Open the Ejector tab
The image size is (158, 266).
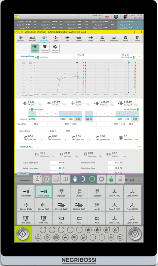(x=56, y=39)
